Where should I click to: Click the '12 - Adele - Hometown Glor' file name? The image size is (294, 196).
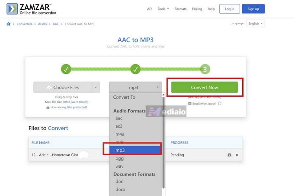[55, 155]
